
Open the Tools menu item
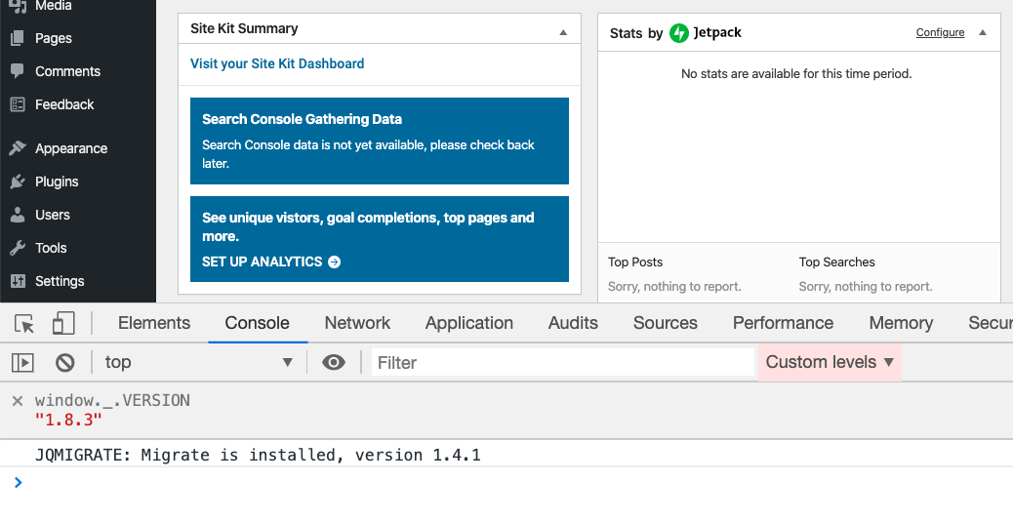(51, 247)
